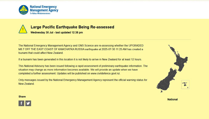Click the Civil Defence CD logo emblem

point(23,10)
